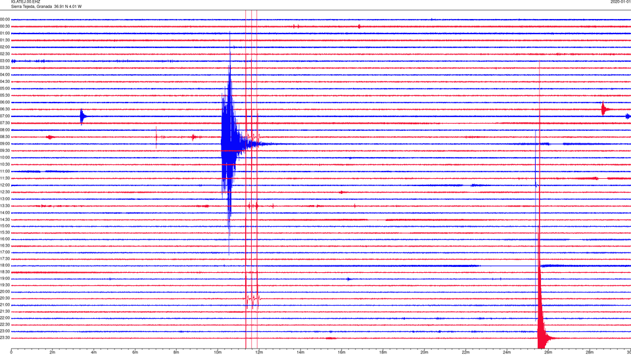Screen dimensions: 631x355
Task: Click the station code IG.ATEJ.00.EHZ title
Action: [26, 2]
